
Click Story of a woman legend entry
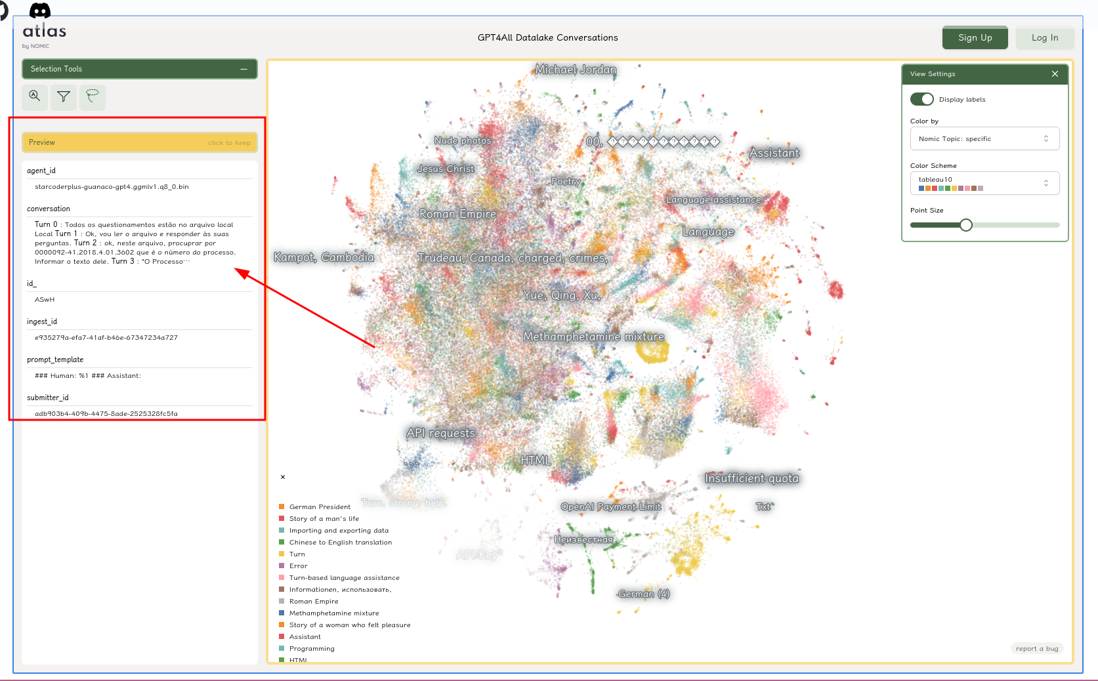[350, 625]
